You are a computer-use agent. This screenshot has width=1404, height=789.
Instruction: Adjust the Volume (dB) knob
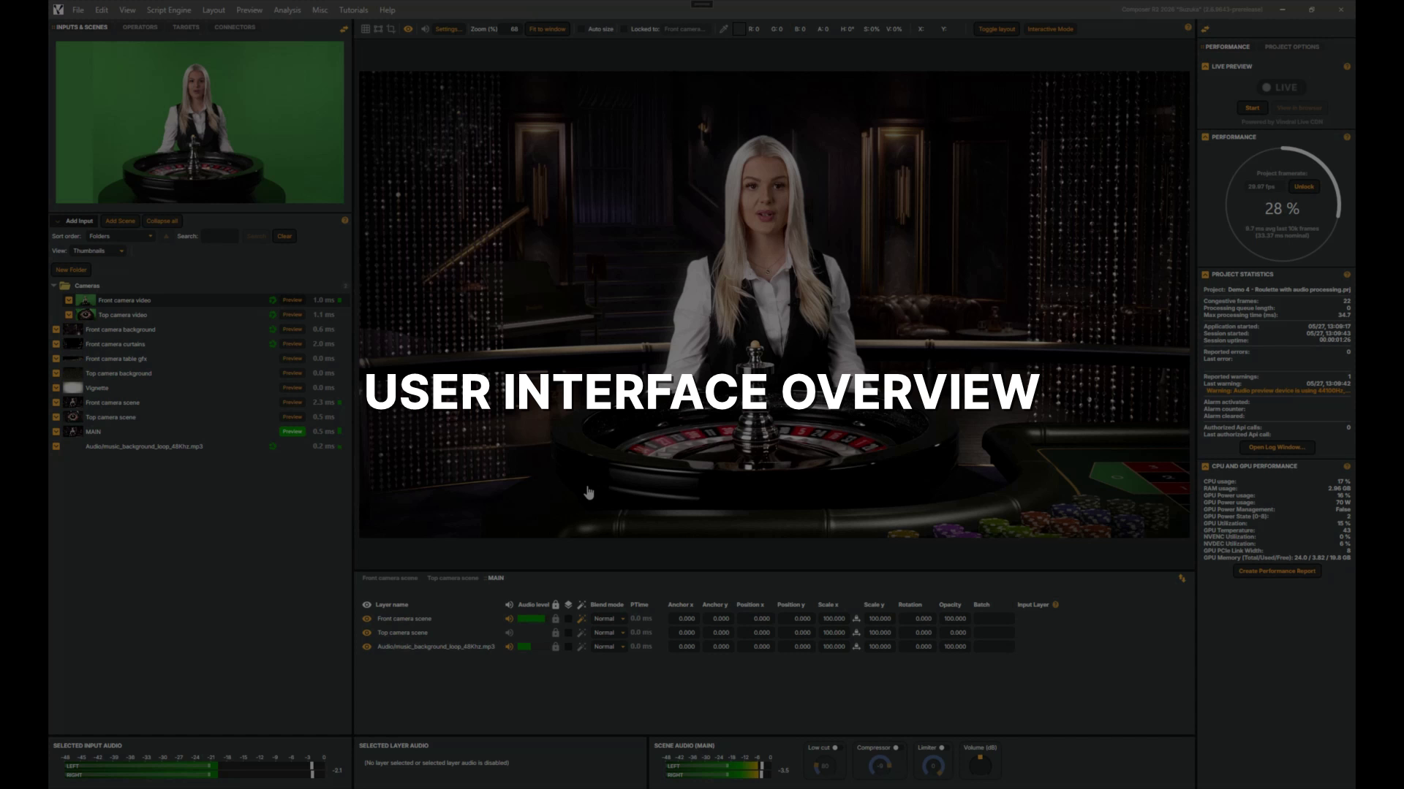980,765
